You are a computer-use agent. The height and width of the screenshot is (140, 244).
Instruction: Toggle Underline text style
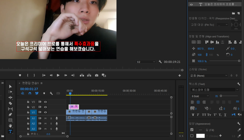[225, 115]
